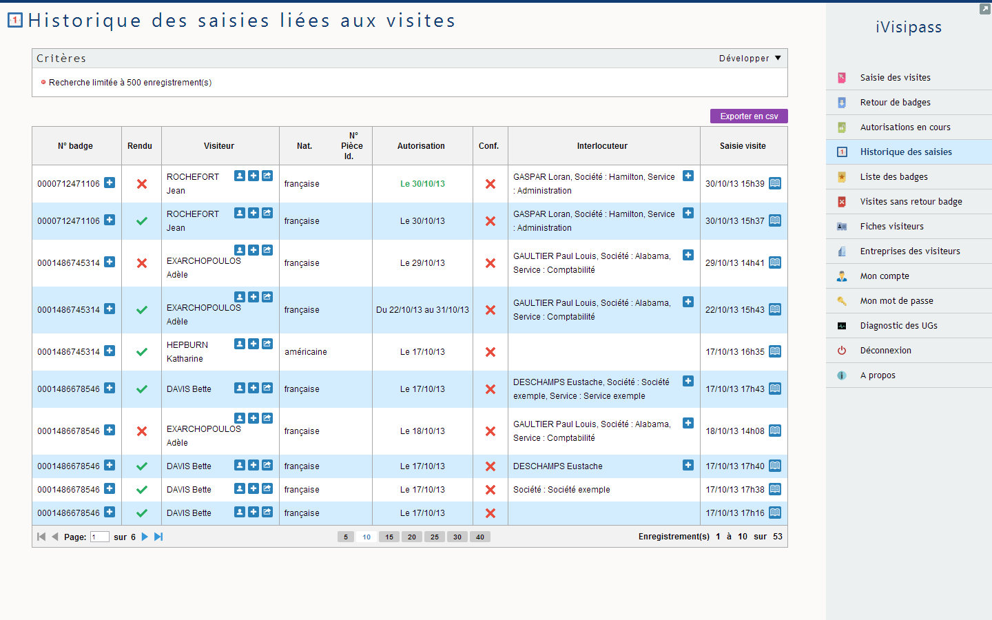The image size is (992, 620).
Task: Open the visit details book icon for DAVIS Bette's 17h16 entry
Action: [x=774, y=513]
